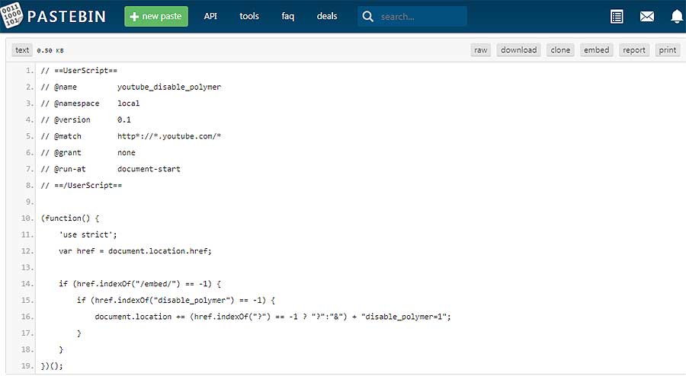This screenshot has width=686, height=376.
Task: Click the embed button
Action: [x=596, y=49]
